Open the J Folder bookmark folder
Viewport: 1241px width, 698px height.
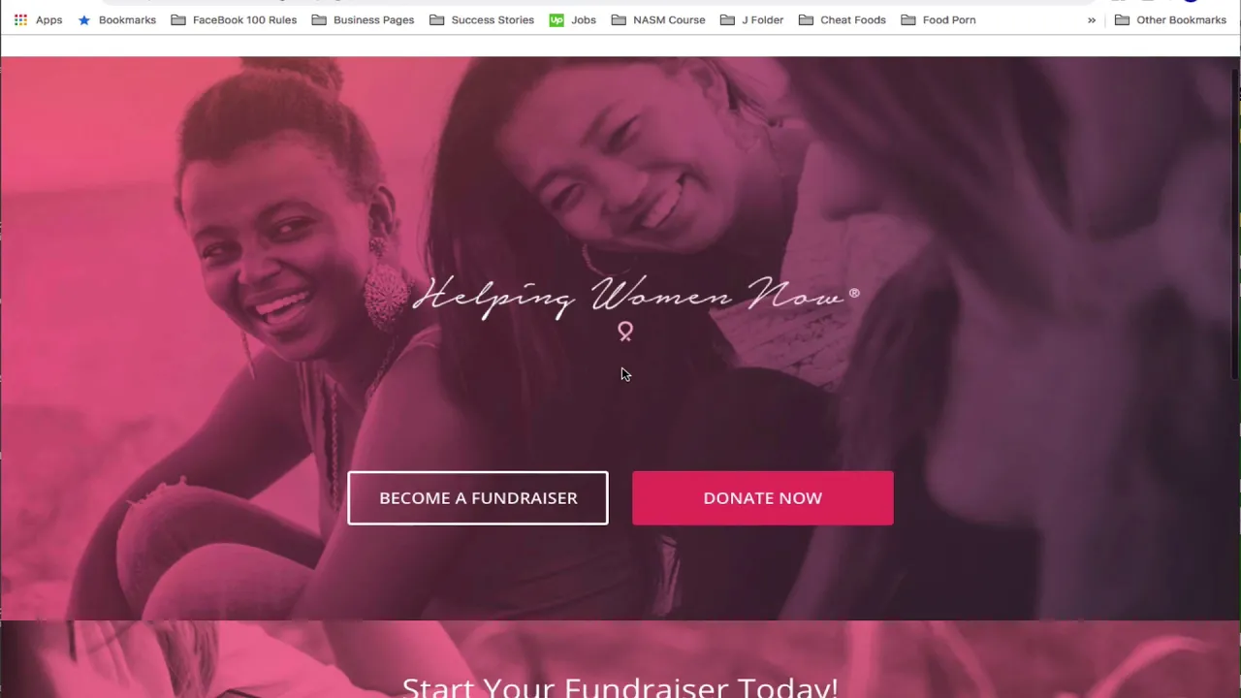(x=751, y=19)
